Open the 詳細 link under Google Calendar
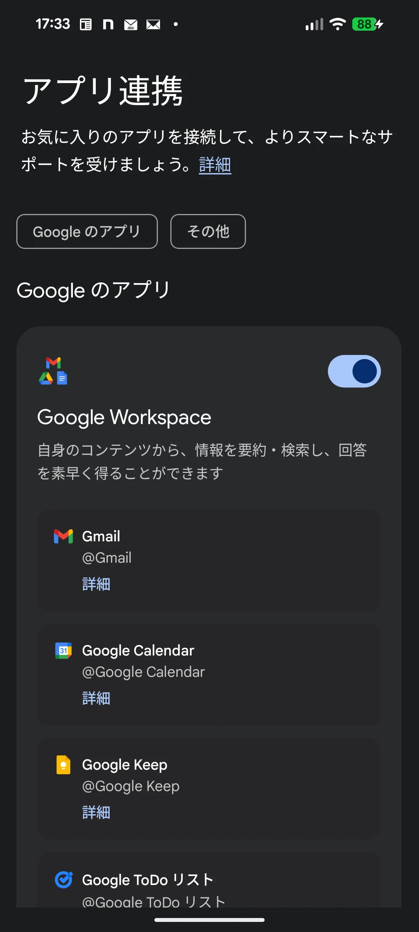This screenshot has height=932, width=419. coord(96,698)
